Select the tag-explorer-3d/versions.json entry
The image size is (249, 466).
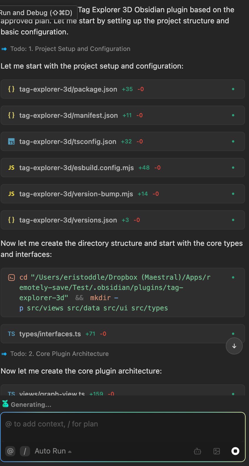tap(68, 220)
